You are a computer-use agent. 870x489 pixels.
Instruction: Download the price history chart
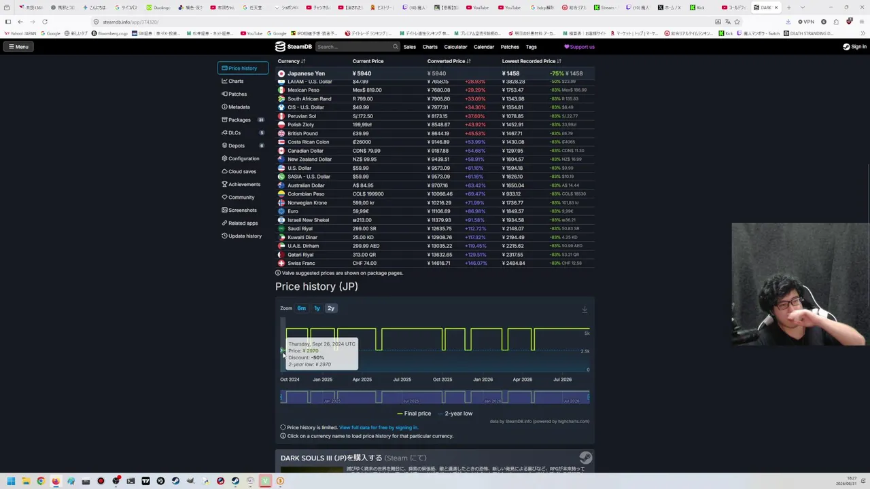point(585,310)
